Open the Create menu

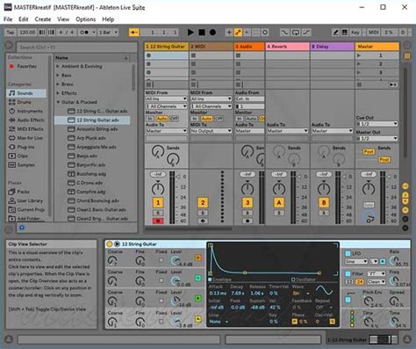click(43, 19)
